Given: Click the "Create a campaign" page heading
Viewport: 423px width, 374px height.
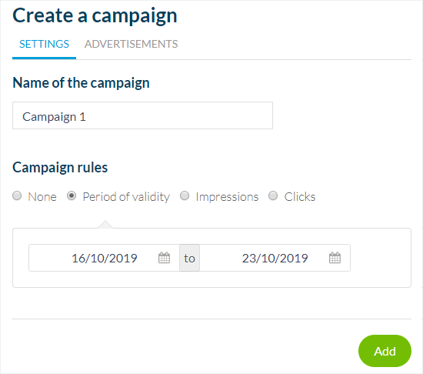Looking at the screenshot, I should [95, 15].
